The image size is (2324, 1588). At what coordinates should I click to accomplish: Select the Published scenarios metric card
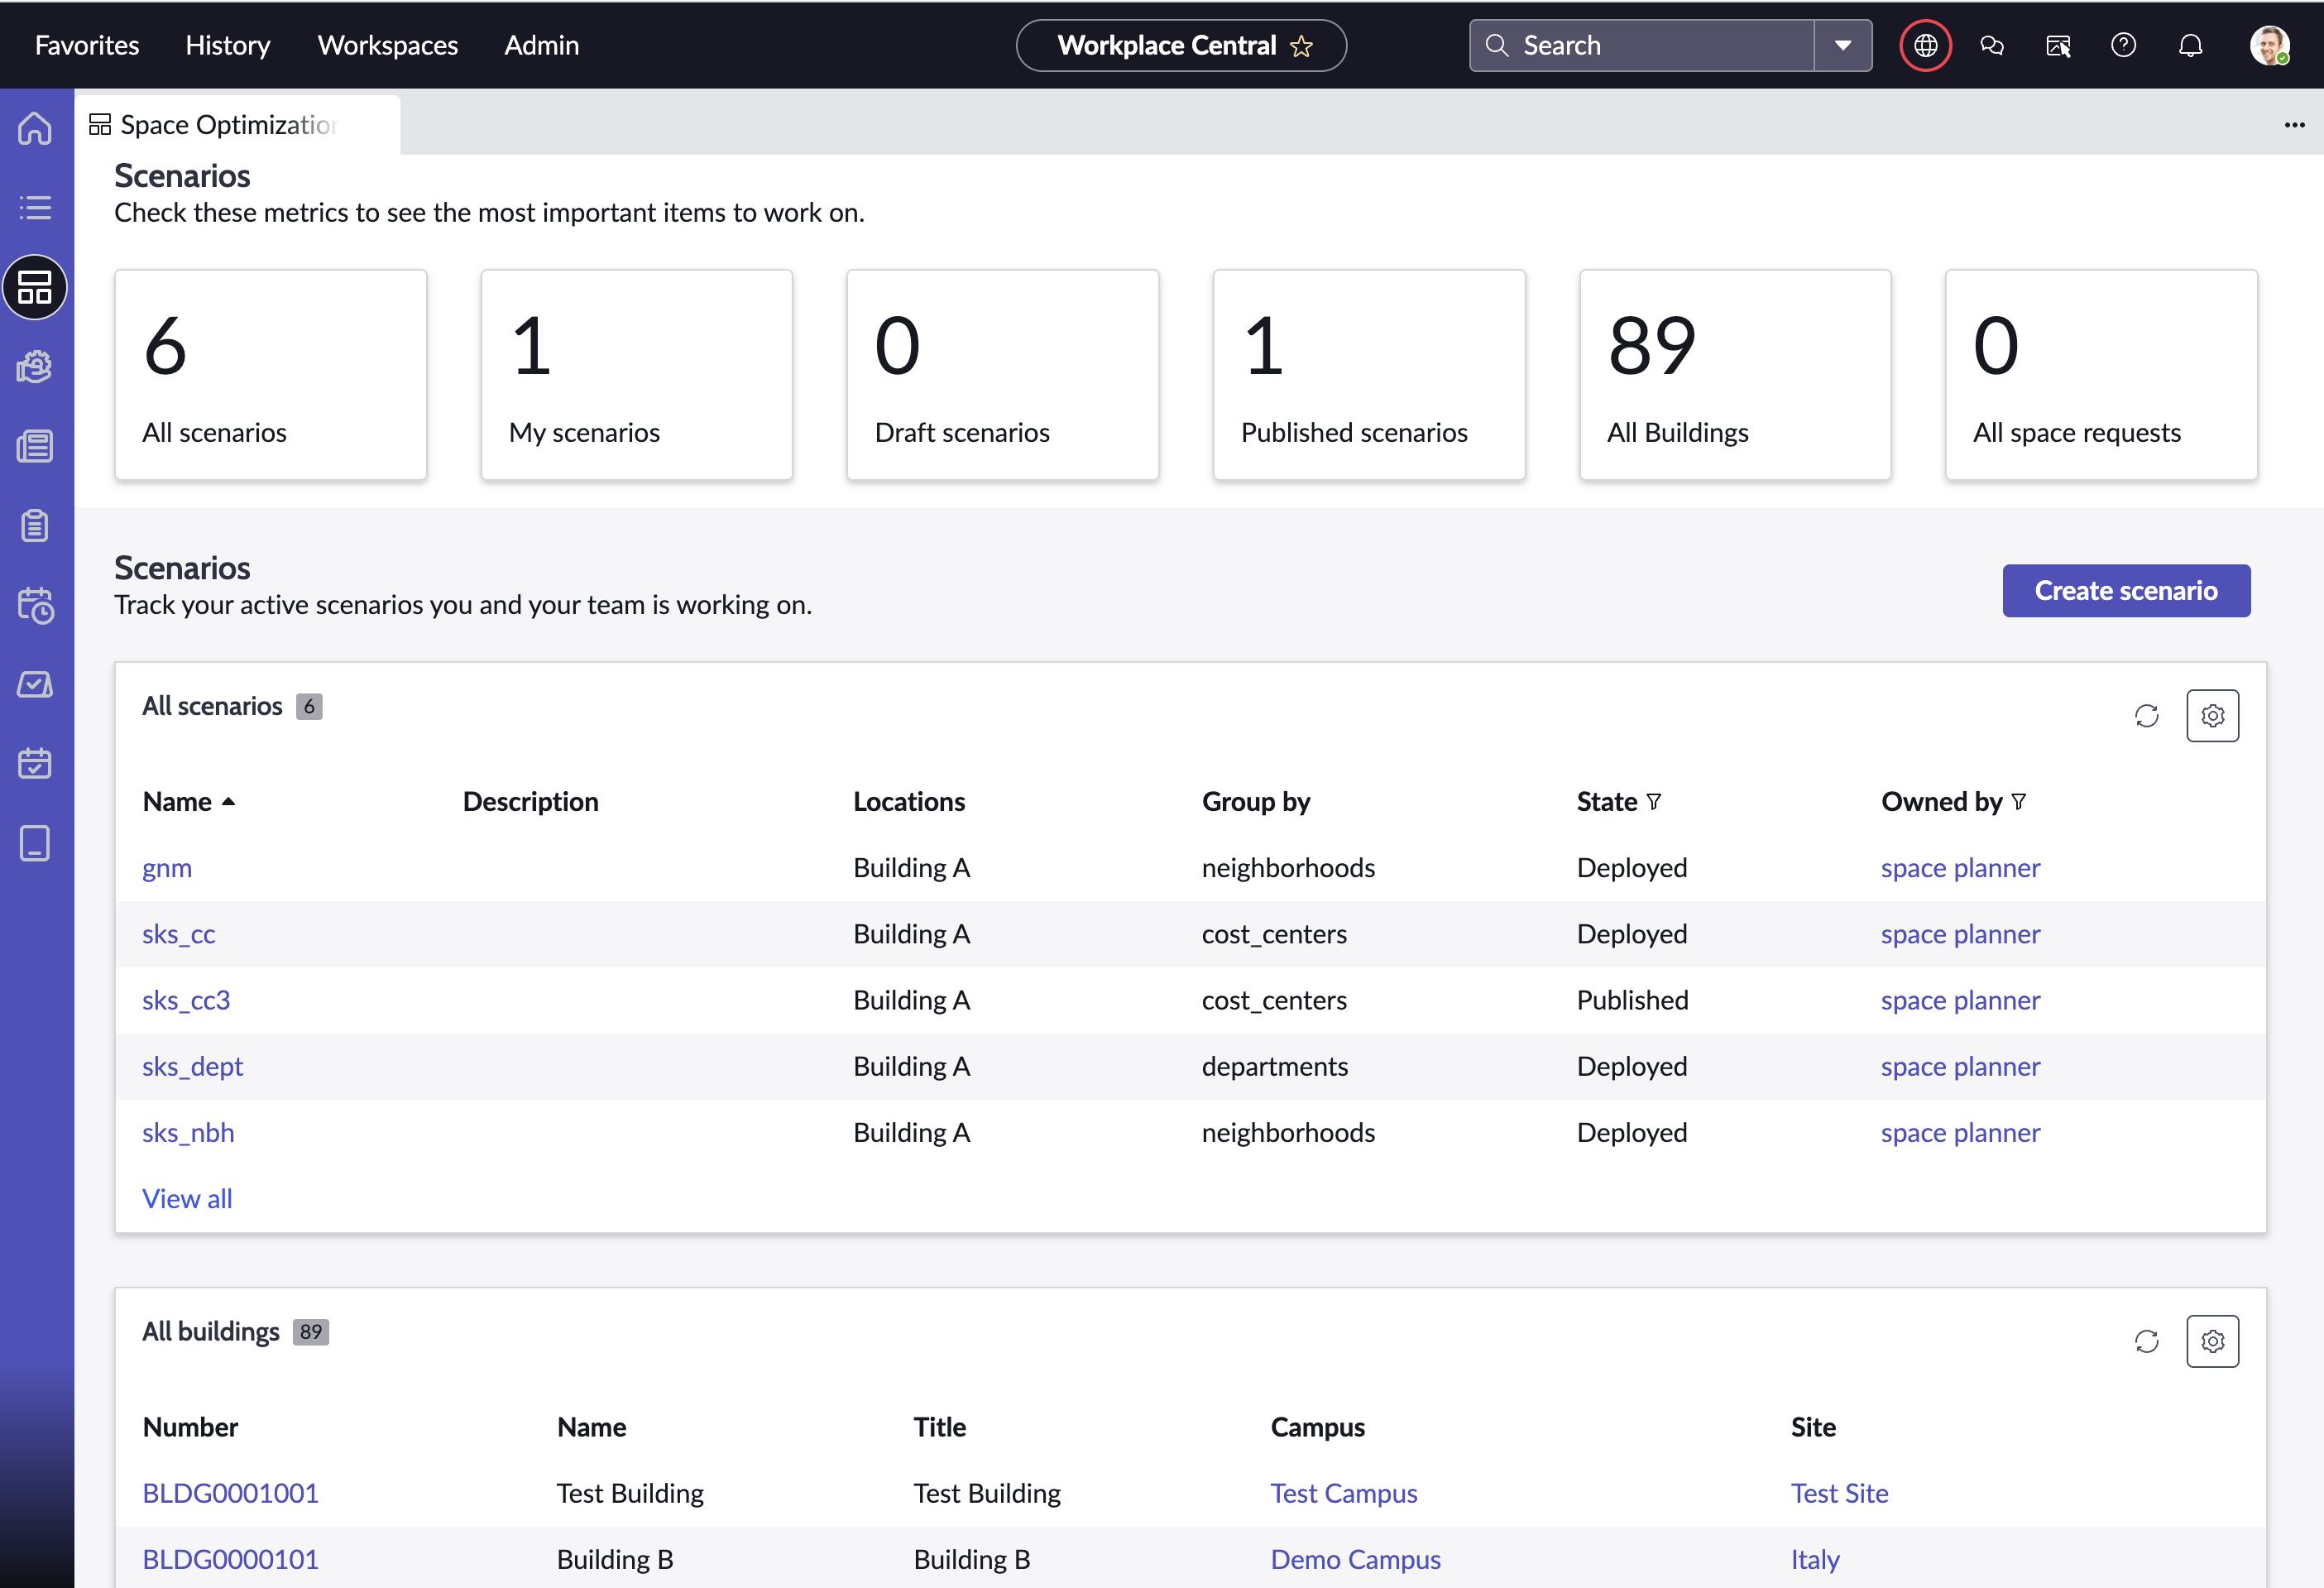(1369, 374)
